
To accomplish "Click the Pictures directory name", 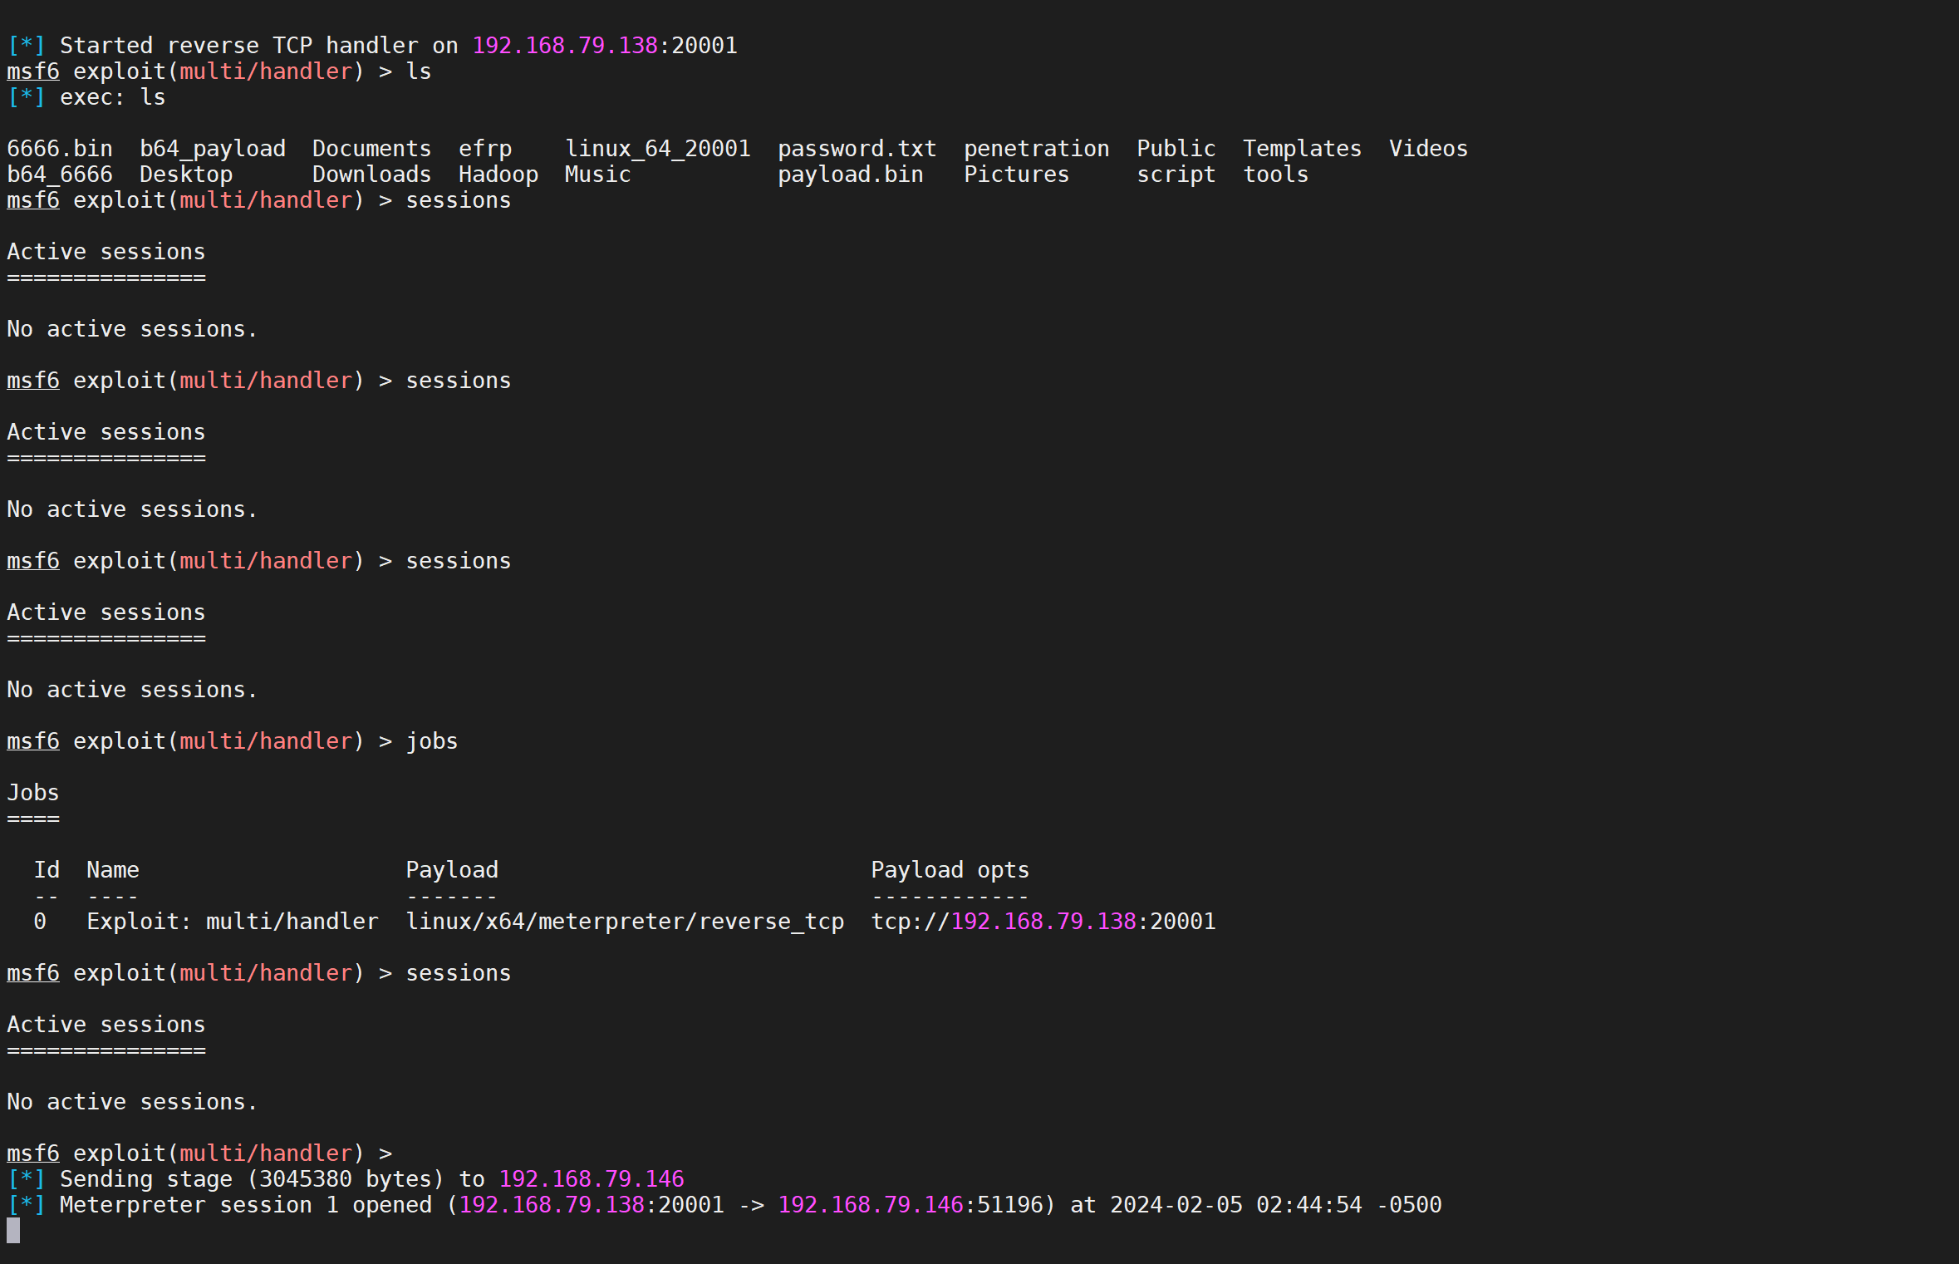I will (x=1017, y=175).
